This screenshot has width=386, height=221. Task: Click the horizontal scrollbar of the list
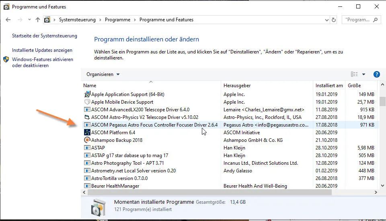tap(209, 192)
